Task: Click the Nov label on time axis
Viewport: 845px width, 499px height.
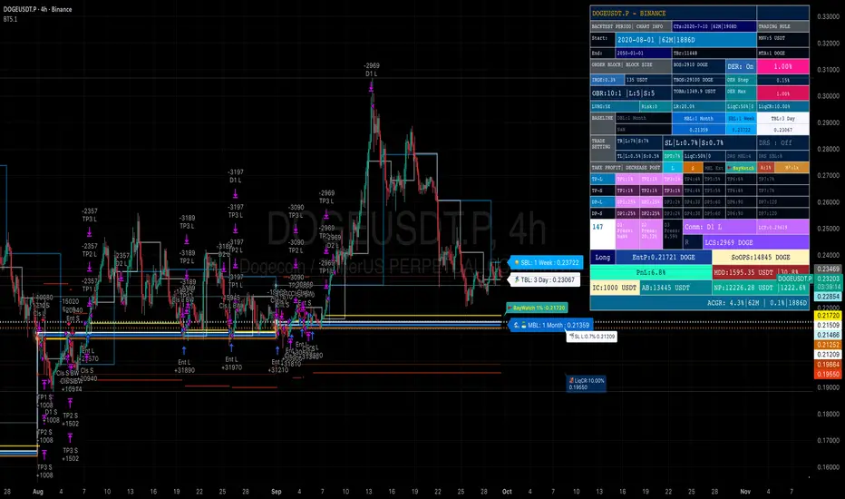Action: (x=745, y=492)
